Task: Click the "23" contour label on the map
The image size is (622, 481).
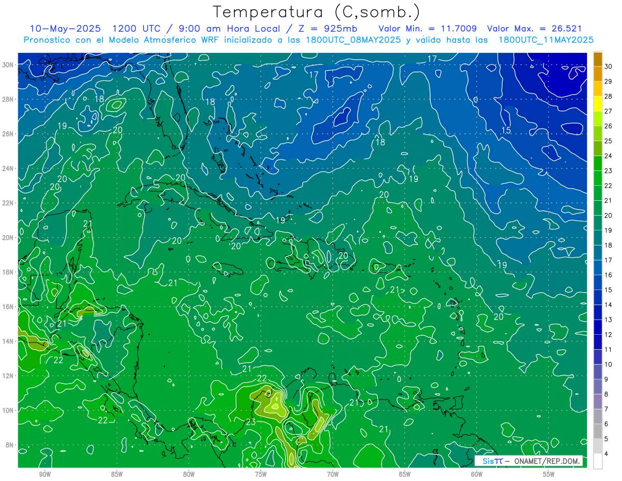Action: click(x=251, y=422)
